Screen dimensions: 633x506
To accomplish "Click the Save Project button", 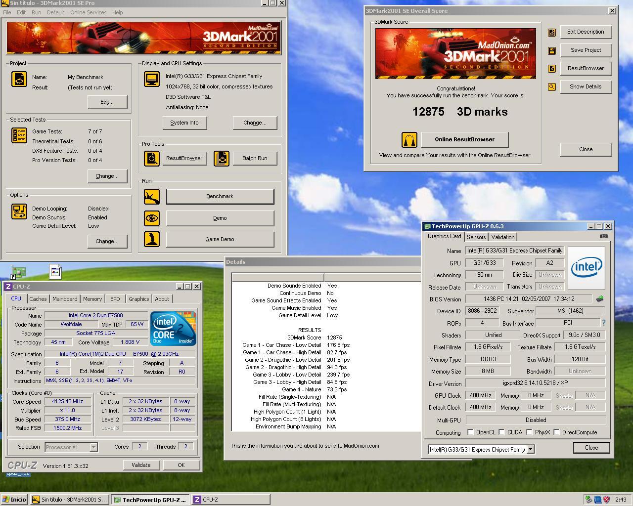I will (586, 50).
